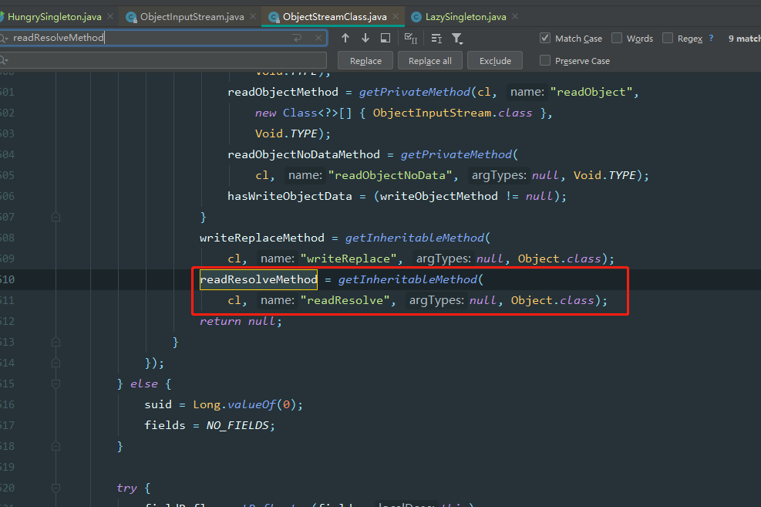The image size is (761, 507).
Task: Click writeObjectMethod != null condition
Action: tap(466, 196)
